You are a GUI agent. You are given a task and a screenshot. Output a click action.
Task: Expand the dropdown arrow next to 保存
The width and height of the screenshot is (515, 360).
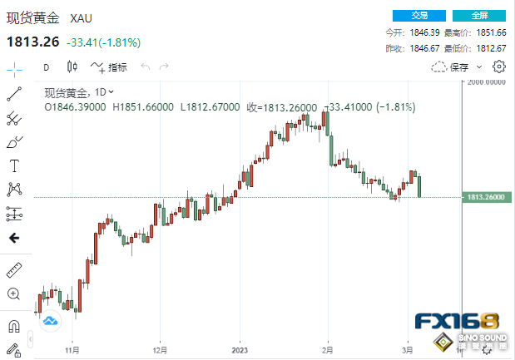479,67
